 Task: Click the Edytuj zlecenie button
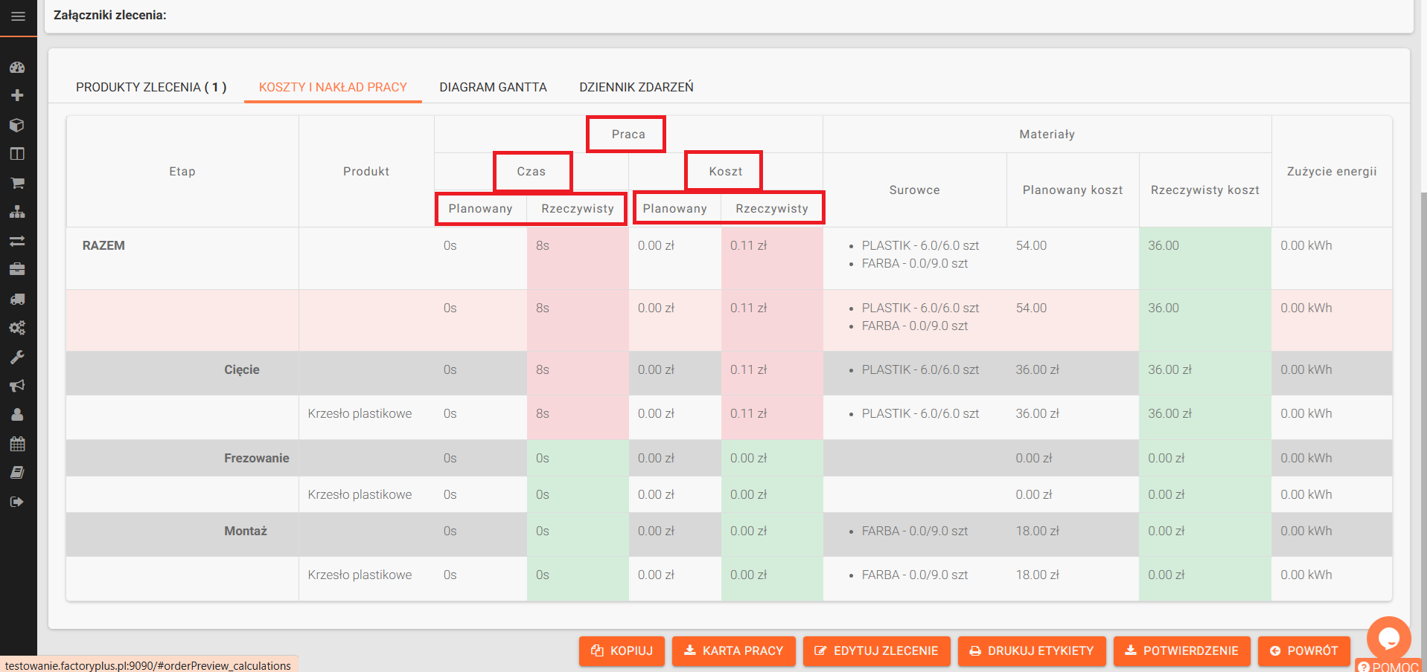(x=876, y=650)
